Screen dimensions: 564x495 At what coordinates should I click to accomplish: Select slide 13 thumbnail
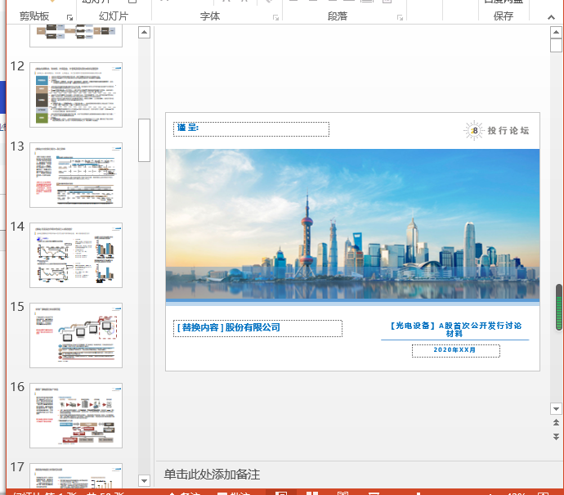point(76,174)
